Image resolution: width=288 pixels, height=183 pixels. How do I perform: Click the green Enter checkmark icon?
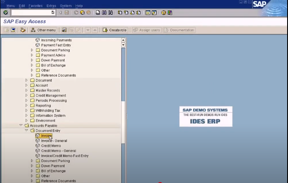click(x=6, y=12)
